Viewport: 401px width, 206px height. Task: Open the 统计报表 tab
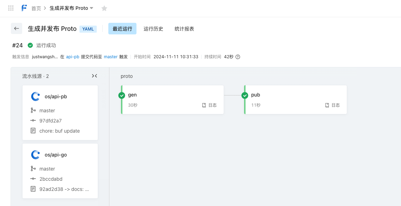pos(184,29)
